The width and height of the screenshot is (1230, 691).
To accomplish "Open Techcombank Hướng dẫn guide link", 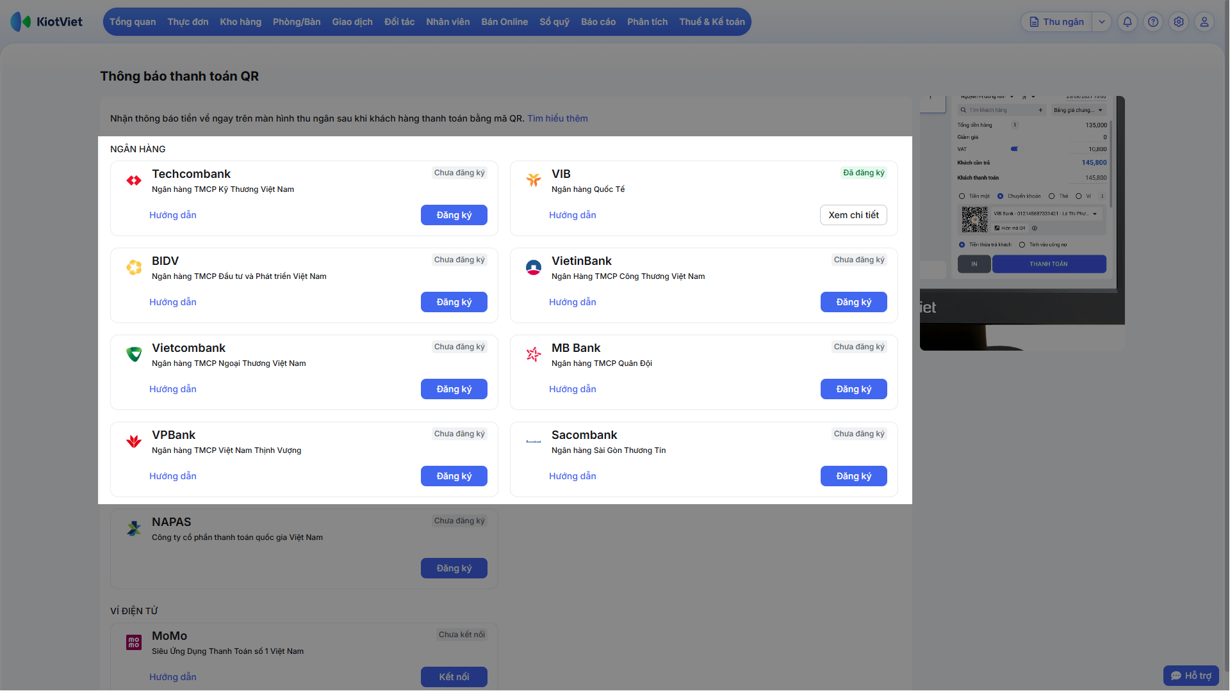I will (173, 215).
